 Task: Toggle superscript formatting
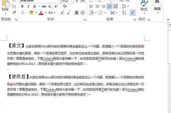tap(56, 6)
